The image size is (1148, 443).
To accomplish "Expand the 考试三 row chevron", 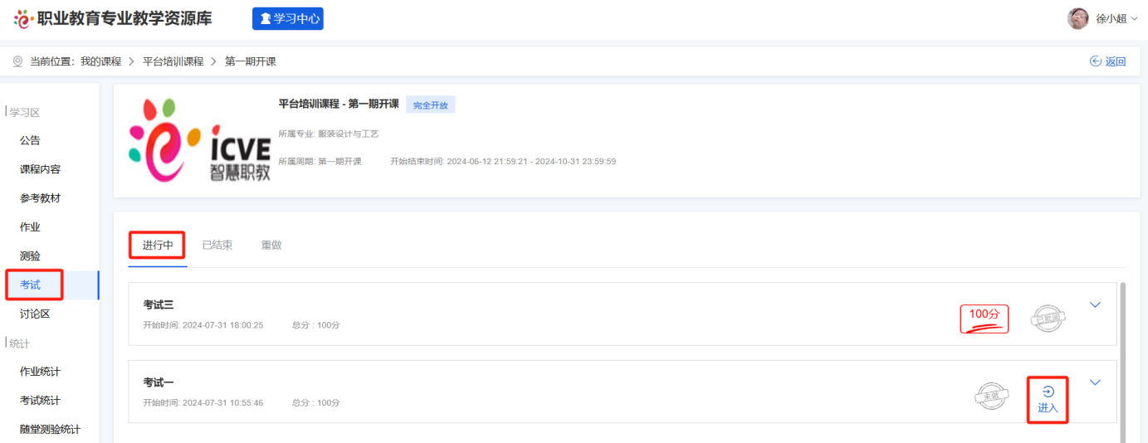I will 1095,305.
